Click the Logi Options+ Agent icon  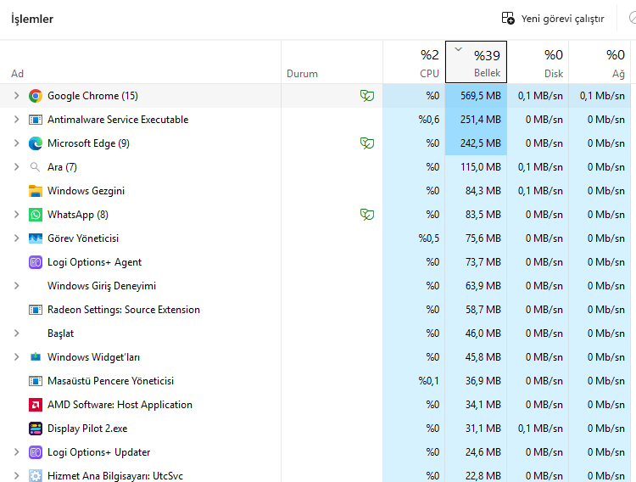[36, 262]
